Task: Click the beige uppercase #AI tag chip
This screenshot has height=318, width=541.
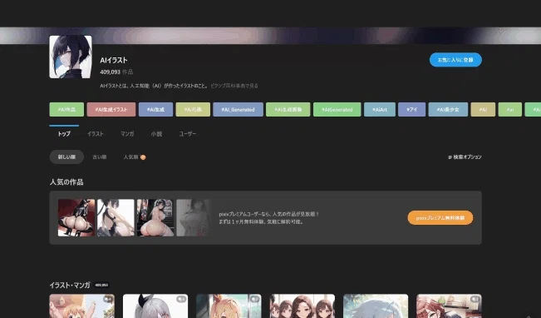Action: (x=483, y=110)
